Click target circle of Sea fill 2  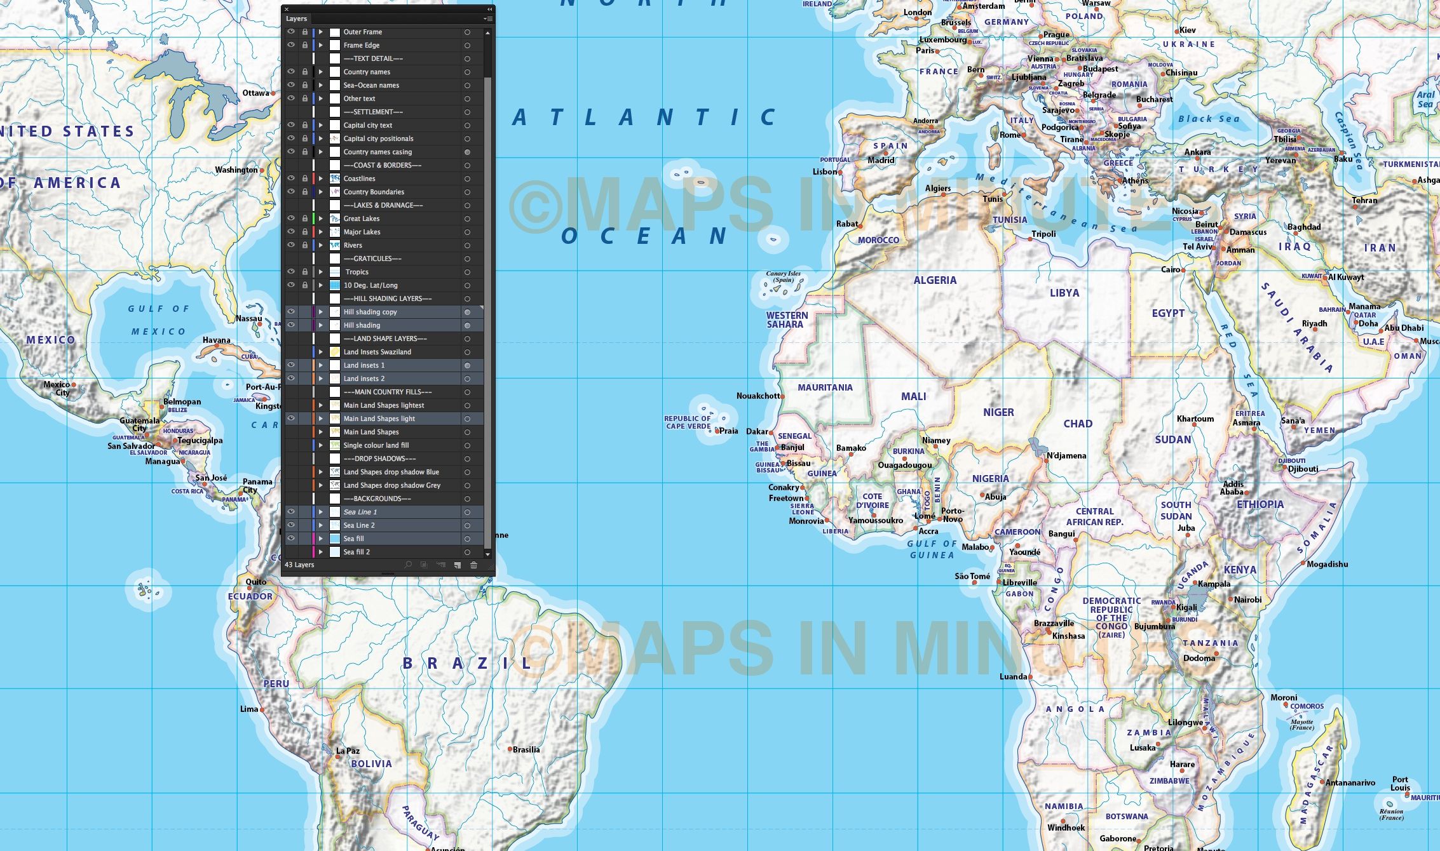click(467, 552)
